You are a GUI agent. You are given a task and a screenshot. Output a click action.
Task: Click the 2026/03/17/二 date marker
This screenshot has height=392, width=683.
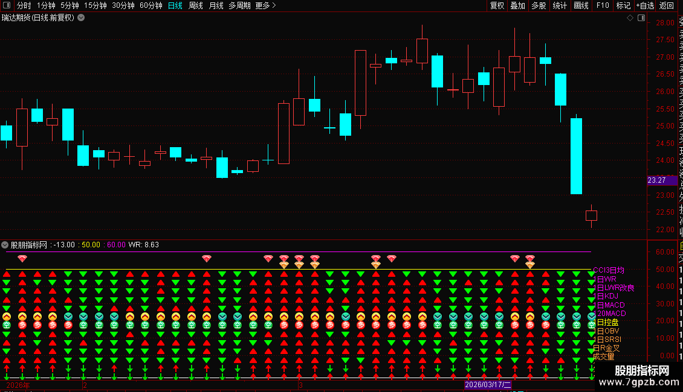(488, 385)
